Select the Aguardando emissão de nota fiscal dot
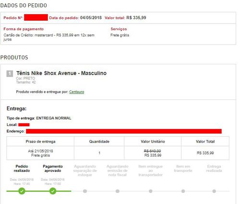 118,191
